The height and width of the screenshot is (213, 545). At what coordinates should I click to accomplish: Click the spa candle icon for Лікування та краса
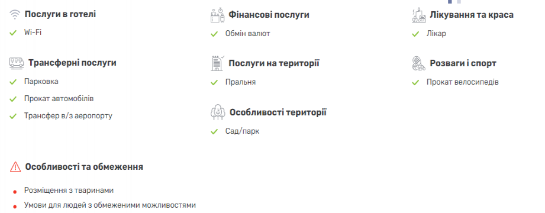click(x=419, y=15)
